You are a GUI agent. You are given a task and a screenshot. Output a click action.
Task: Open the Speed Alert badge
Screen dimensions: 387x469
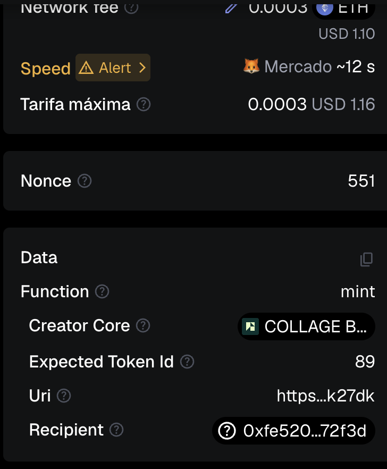pyautogui.click(x=113, y=68)
